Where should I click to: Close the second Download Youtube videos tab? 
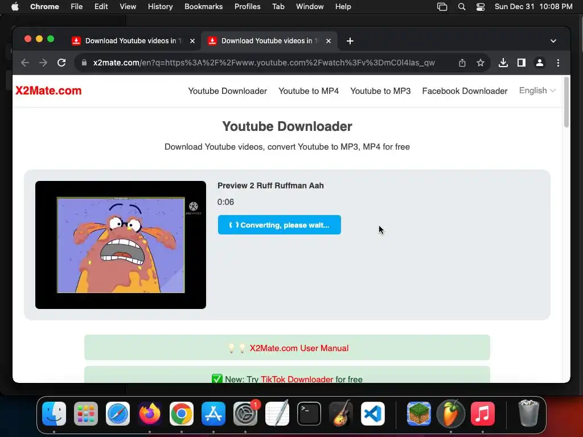(329, 41)
